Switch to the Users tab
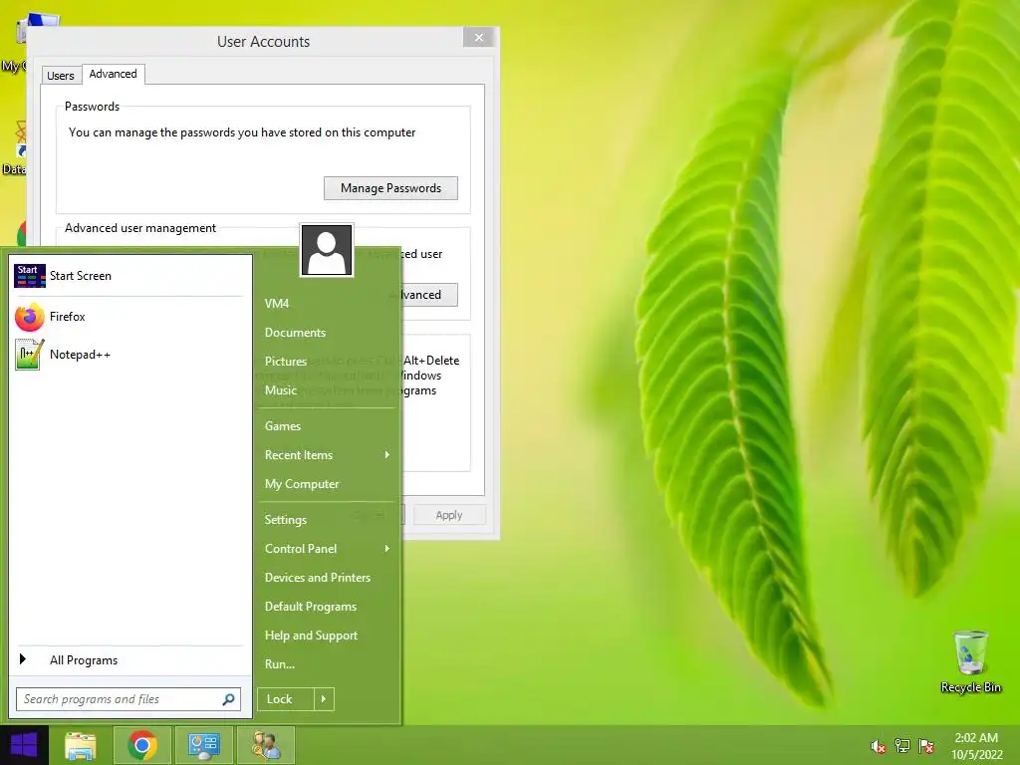The image size is (1020, 765). pyautogui.click(x=61, y=76)
